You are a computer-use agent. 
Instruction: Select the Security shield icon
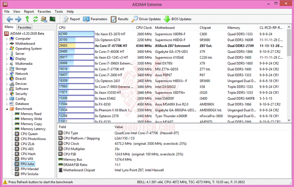point(12,93)
